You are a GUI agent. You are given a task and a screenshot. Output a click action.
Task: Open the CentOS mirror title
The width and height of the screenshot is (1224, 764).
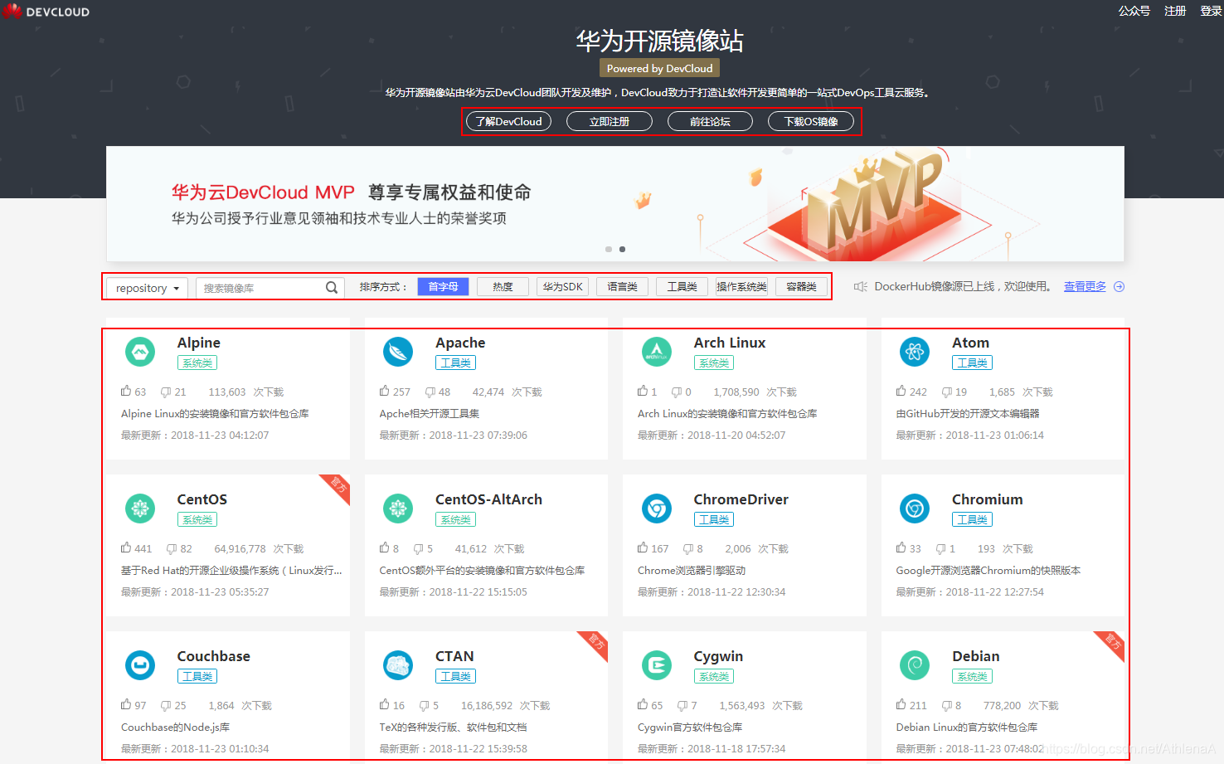[202, 499]
